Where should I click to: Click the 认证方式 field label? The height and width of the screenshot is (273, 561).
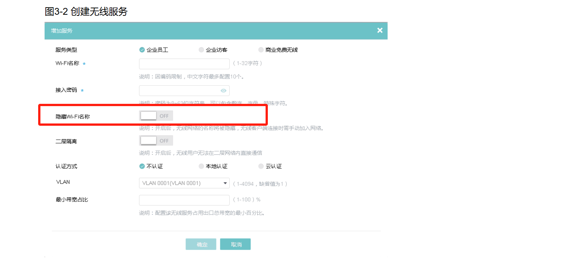(66, 166)
